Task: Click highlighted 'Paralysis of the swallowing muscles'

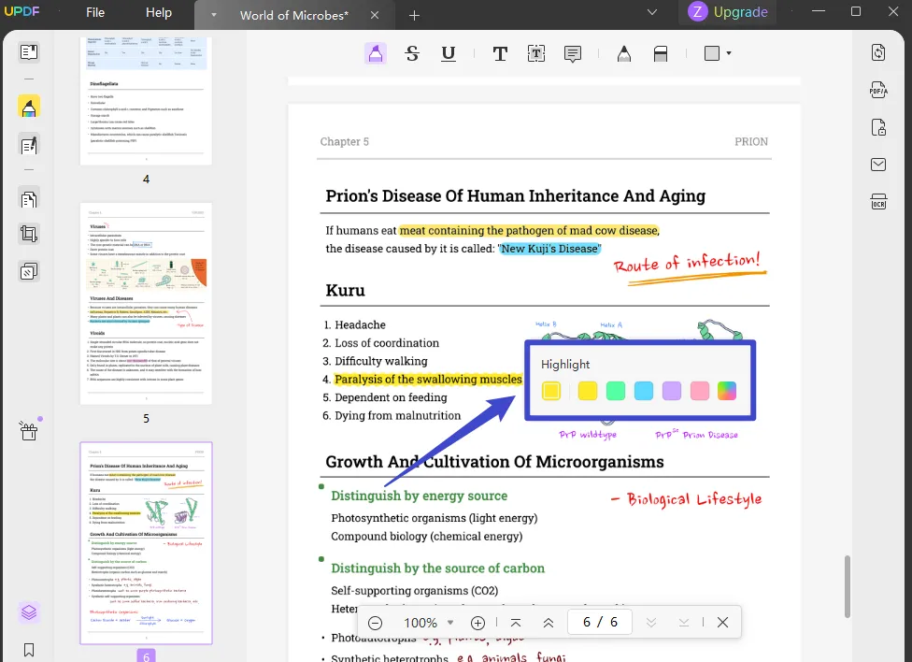Action: (x=428, y=379)
